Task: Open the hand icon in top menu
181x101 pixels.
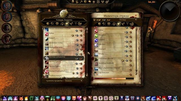Action: click(77, 2)
